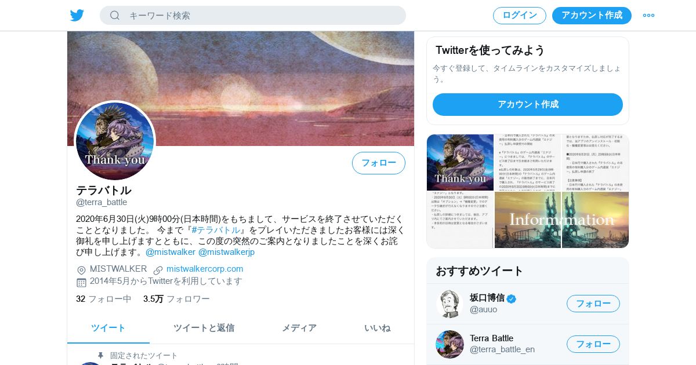
Task: Open テラバトル profile avatar picture
Action: tap(115, 141)
